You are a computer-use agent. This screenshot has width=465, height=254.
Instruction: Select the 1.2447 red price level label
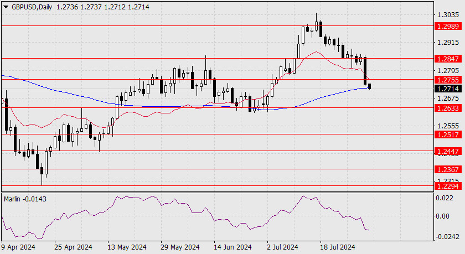pyautogui.click(x=448, y=151)
